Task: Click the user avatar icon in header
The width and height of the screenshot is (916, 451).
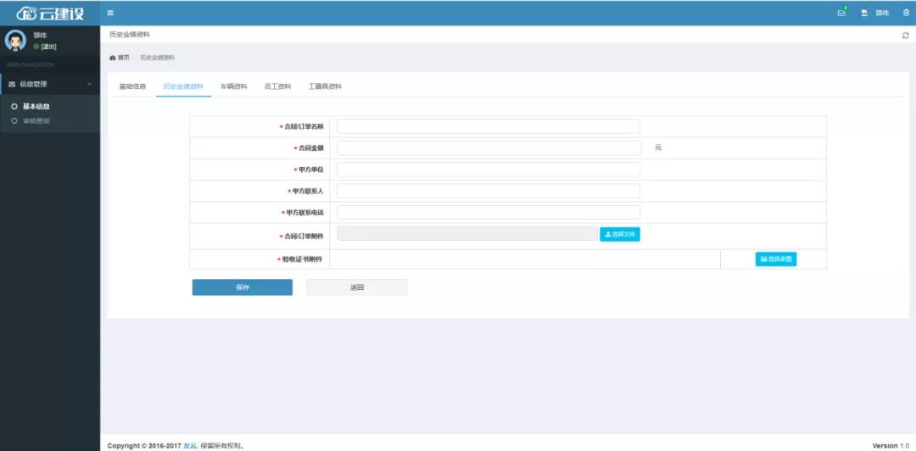Action: 864,13
